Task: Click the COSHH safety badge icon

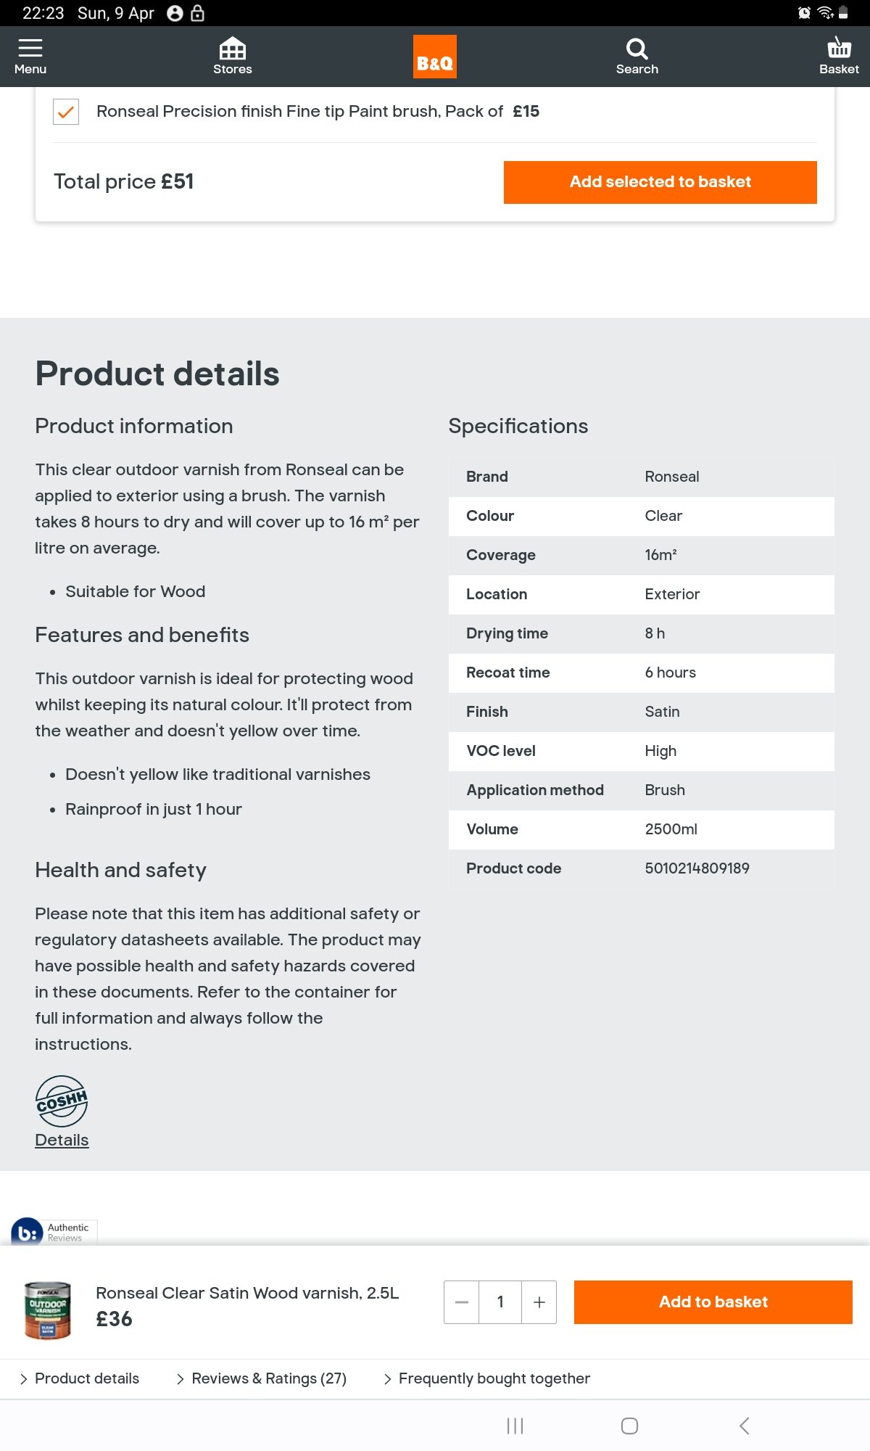Action: click(x=62, y=1101)
